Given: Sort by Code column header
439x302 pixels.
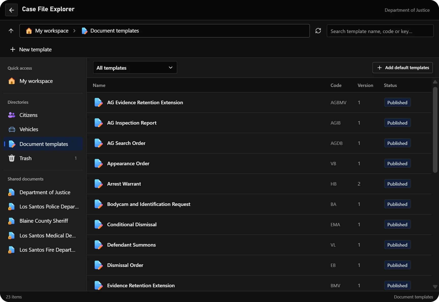Looking at the screenshot, I should pyautogui.click(x=336, y=85).
